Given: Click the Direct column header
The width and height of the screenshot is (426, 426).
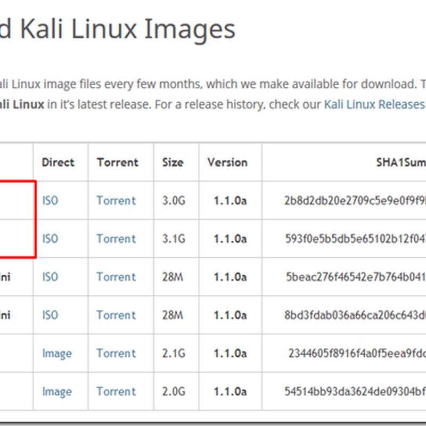Looking at the screenshot, I should [x=58, y=162].
